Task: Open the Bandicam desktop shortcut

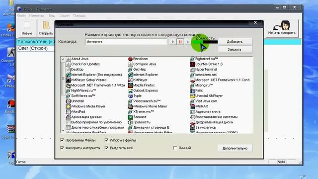Action: [x=10, y=106]
